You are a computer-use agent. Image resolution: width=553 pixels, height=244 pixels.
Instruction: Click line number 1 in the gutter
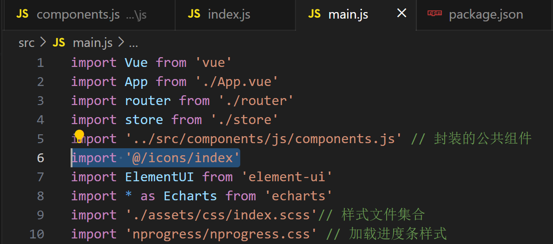point(40,63)
